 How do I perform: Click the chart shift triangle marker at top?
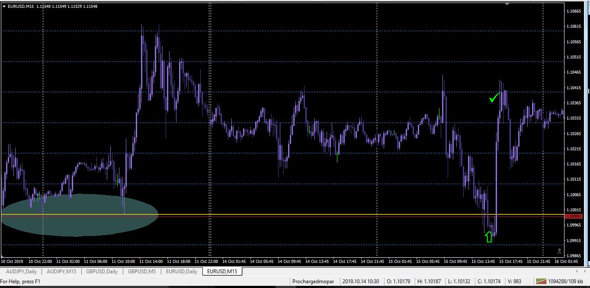pos(507,4)
